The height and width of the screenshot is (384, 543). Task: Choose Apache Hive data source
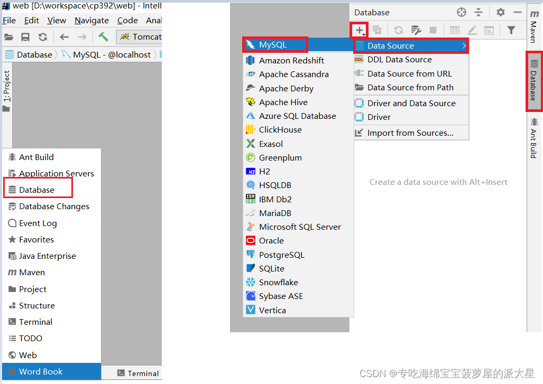[x=298, y=102]
